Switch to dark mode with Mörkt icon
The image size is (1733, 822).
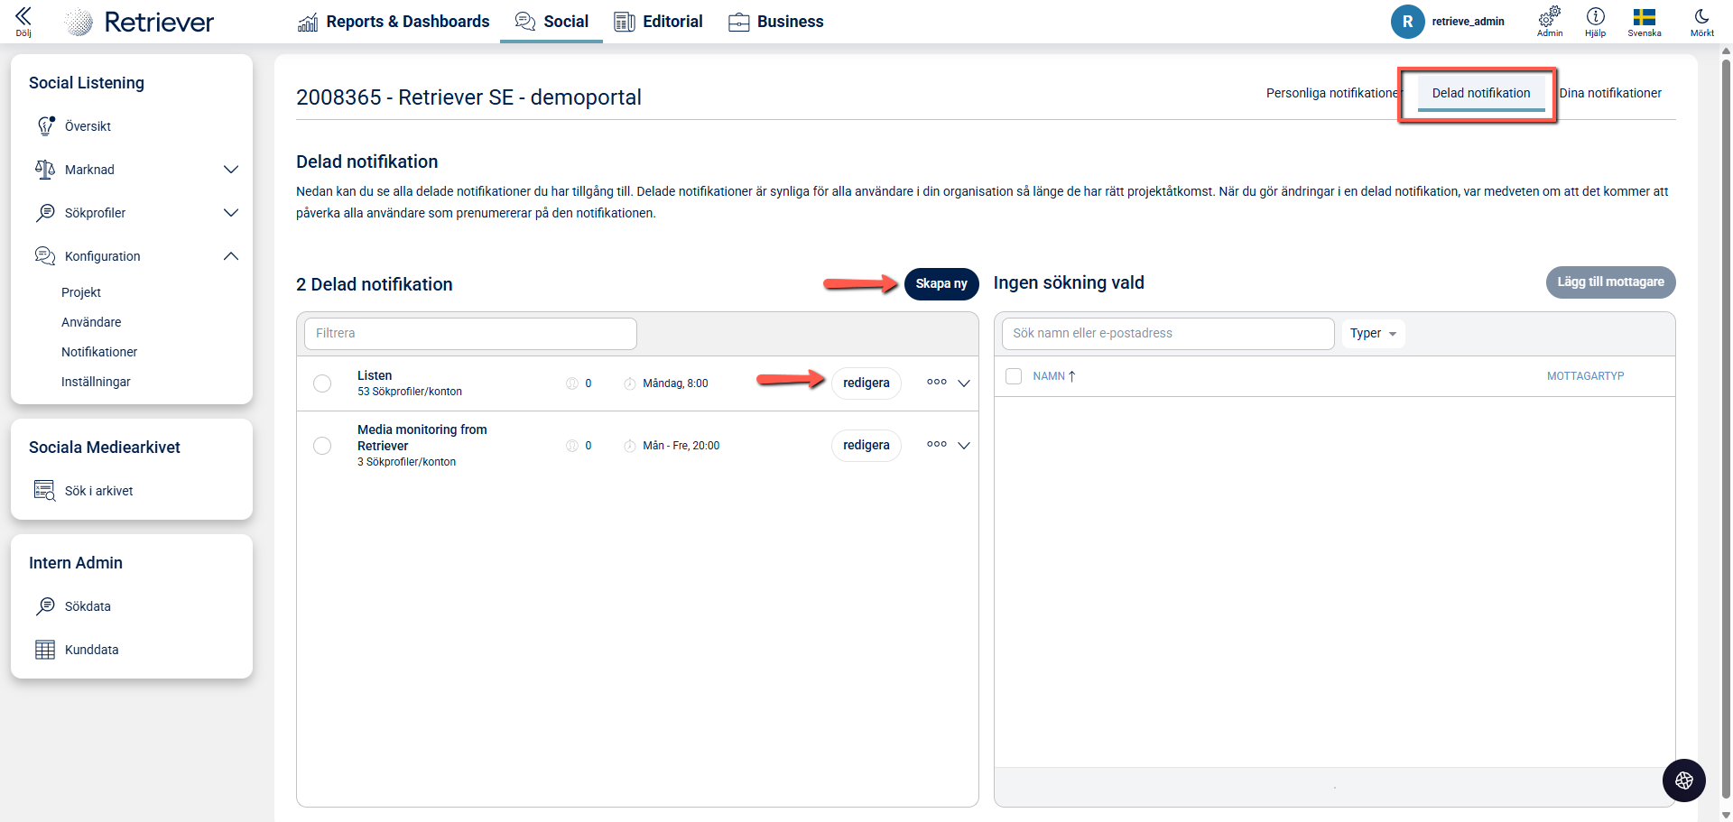tap(1702, 22)
